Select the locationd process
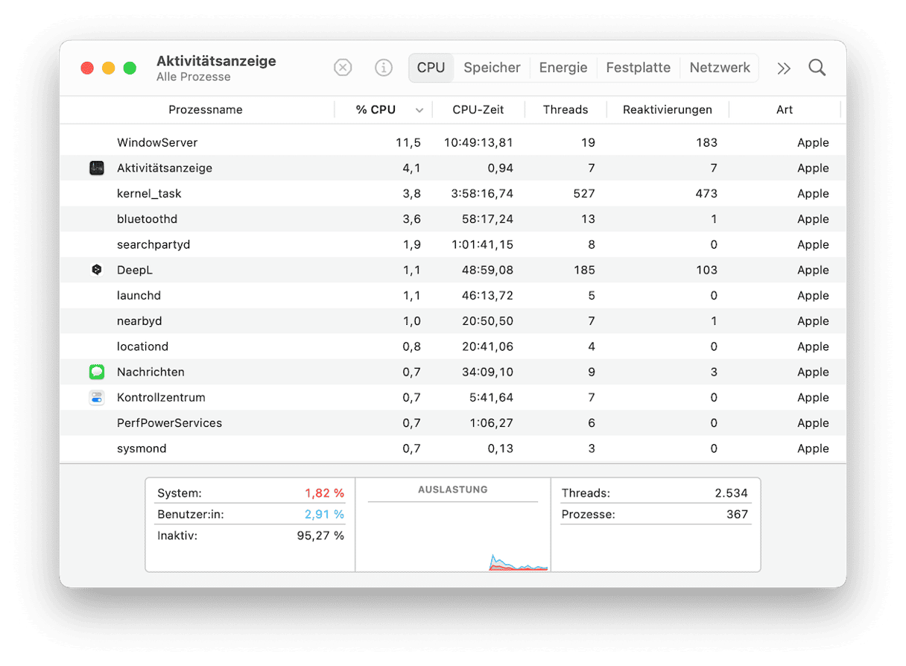 143,346
